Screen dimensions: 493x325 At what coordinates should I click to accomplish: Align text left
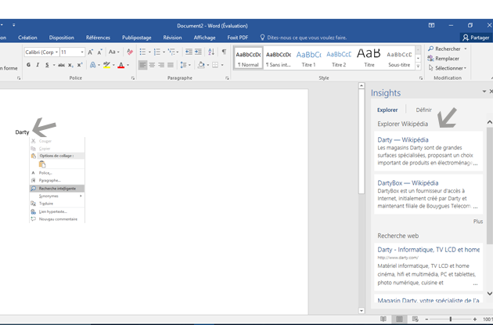click(142, 65)
